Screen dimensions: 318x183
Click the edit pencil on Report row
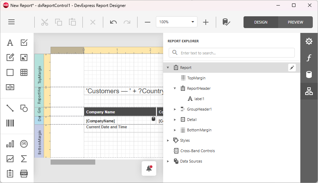point(292,68)
